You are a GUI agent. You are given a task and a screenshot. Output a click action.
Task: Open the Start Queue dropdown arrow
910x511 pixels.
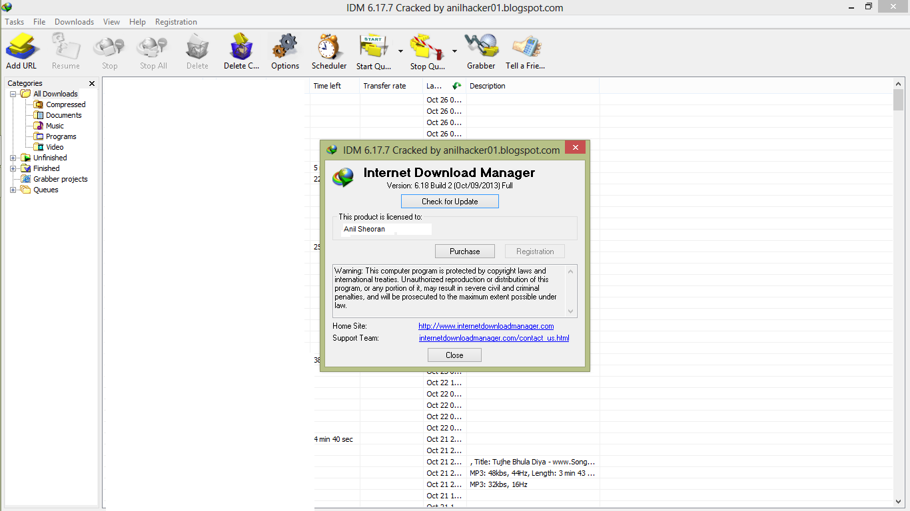pyautogui.click(x=400, y=51)
